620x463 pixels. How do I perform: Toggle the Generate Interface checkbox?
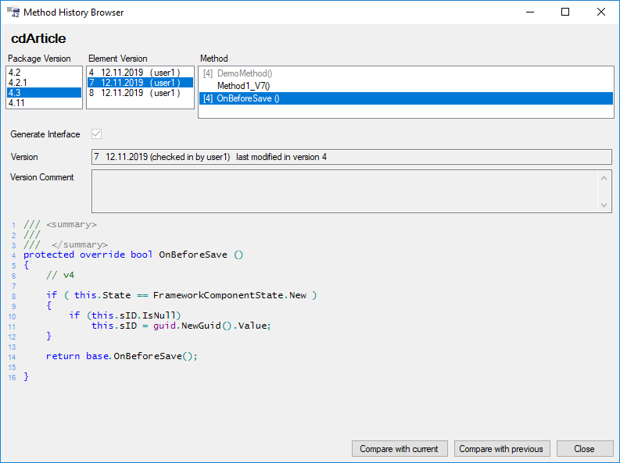coord(96,134)
